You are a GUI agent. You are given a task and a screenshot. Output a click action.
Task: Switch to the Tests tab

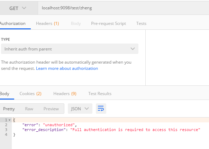click(x=141, y=24)
